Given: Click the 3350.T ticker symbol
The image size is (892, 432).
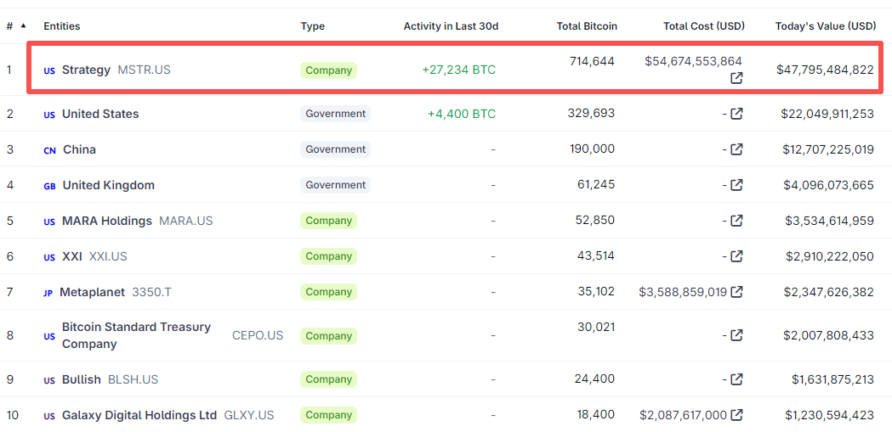Looking at the screenshot, I should (151, 292).
